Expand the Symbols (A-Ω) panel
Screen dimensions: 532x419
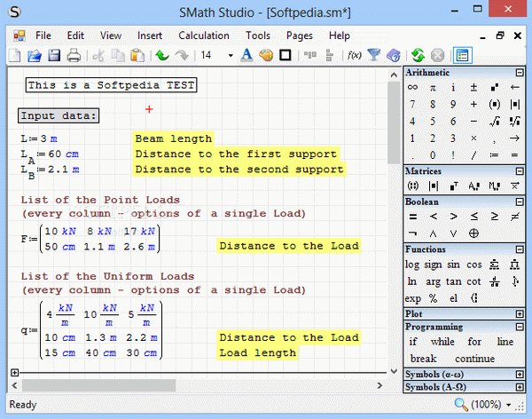click(520, 387)
